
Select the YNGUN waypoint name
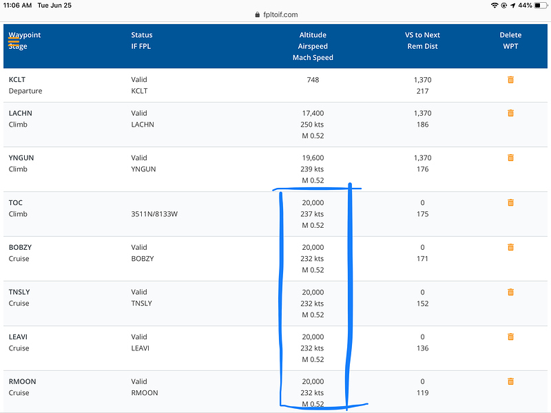[x=21, y=158]
